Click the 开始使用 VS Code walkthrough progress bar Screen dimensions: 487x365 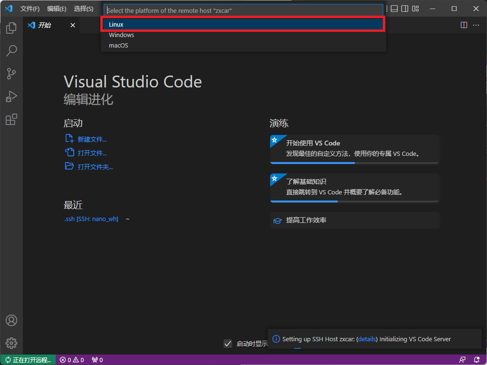pyautogui.click(x=354, y=163)
